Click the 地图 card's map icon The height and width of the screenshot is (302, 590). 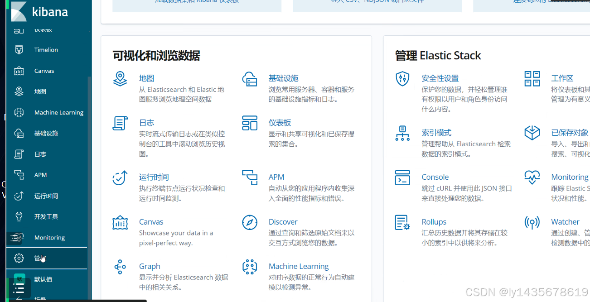[120, 79]
